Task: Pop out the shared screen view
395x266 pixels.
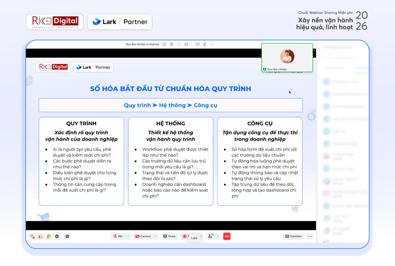Action: coord(198,44)
